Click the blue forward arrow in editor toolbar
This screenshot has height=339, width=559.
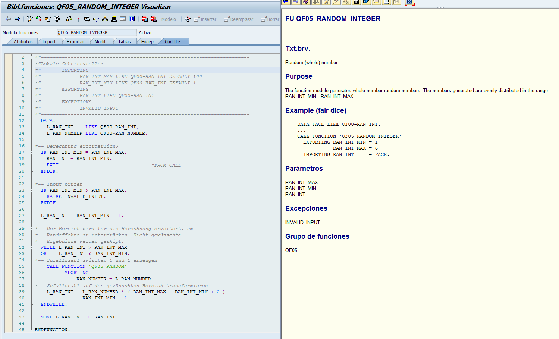coord(17,19)
